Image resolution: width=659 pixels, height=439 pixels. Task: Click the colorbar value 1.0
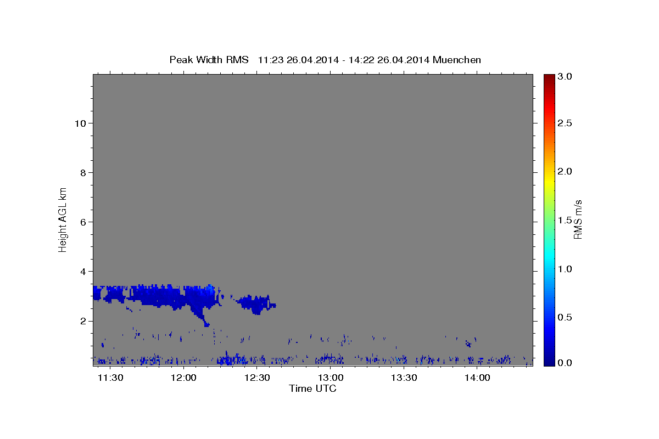click(565, 269)
